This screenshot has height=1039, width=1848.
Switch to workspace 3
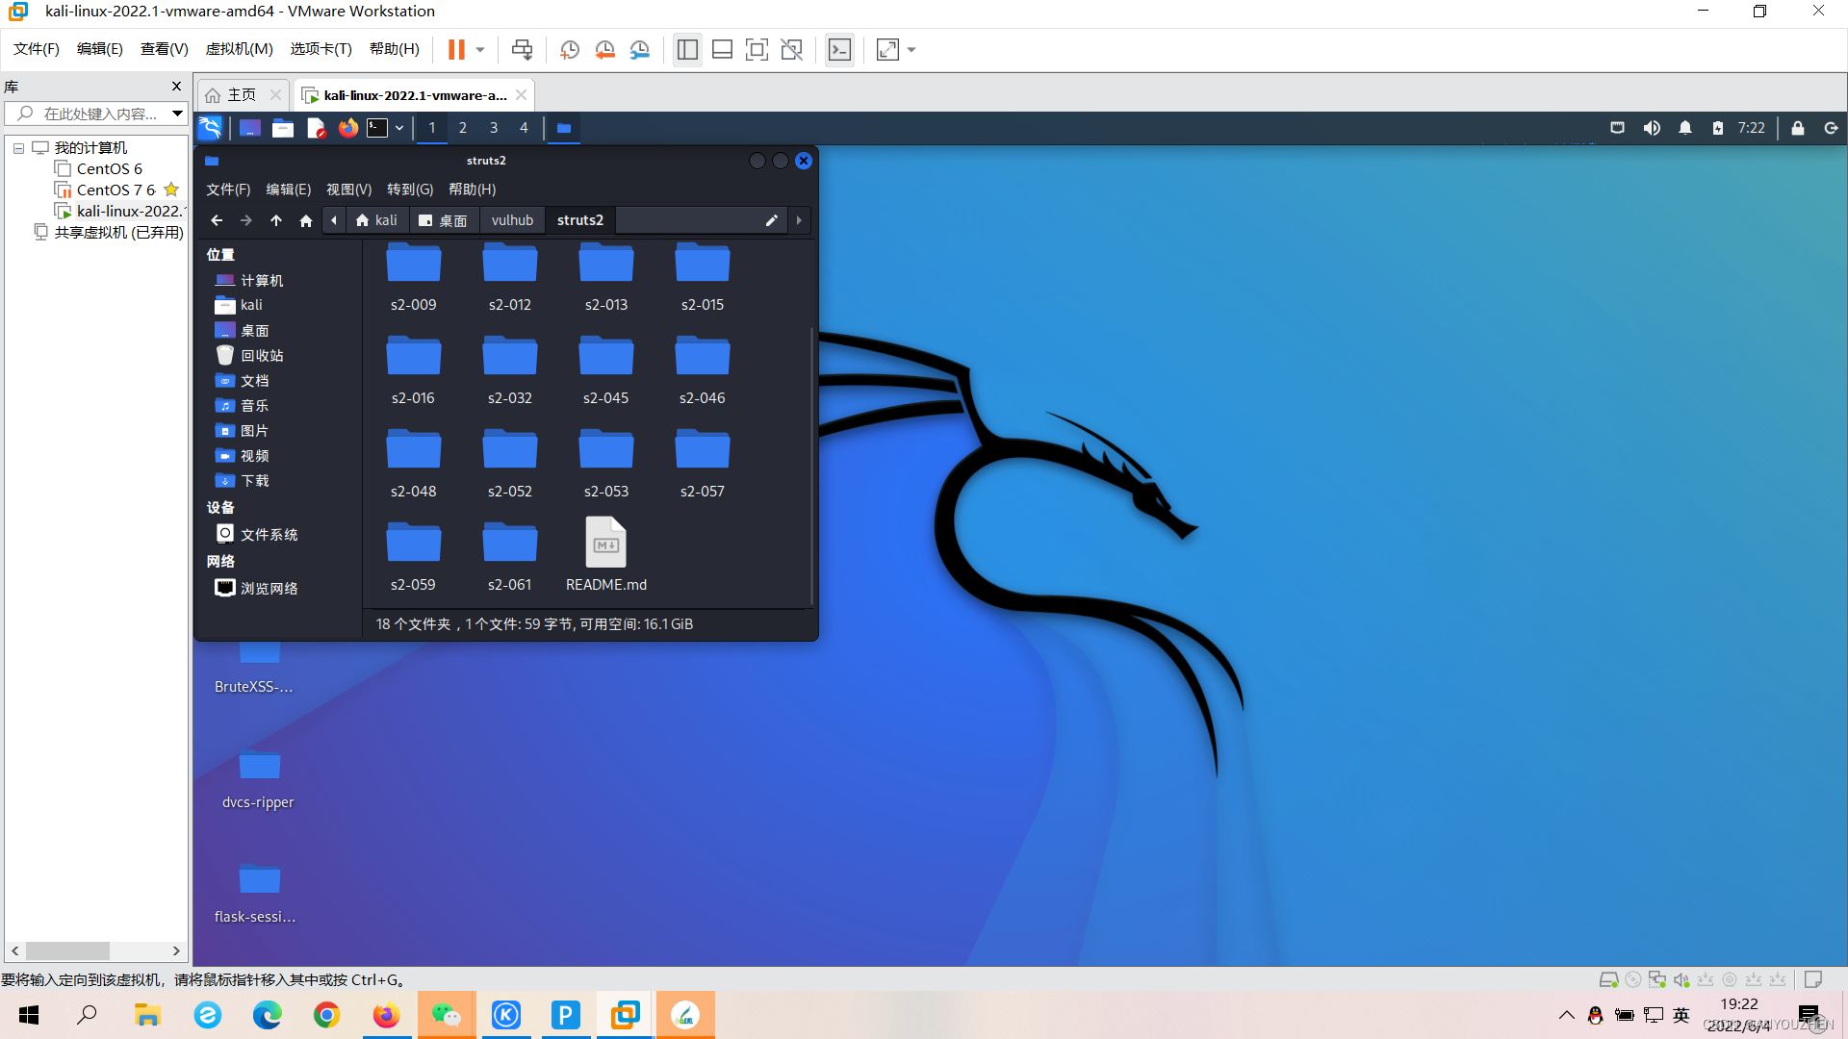[x=494, y=128]
